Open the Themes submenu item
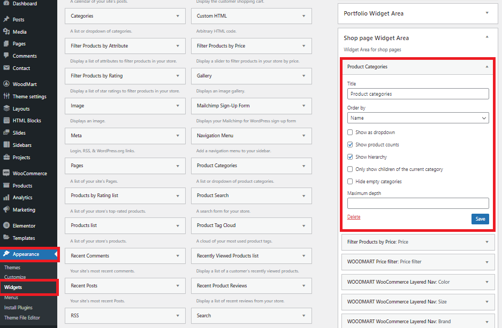502x328 pixels. (x=12, y=268)
